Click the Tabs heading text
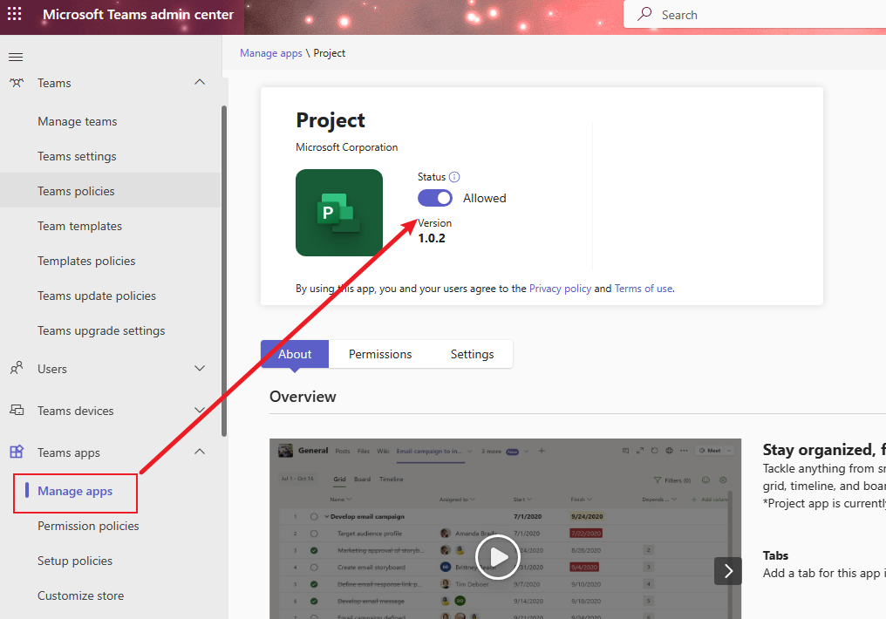This screenshot has width=886, height=619. click(775, 555)
